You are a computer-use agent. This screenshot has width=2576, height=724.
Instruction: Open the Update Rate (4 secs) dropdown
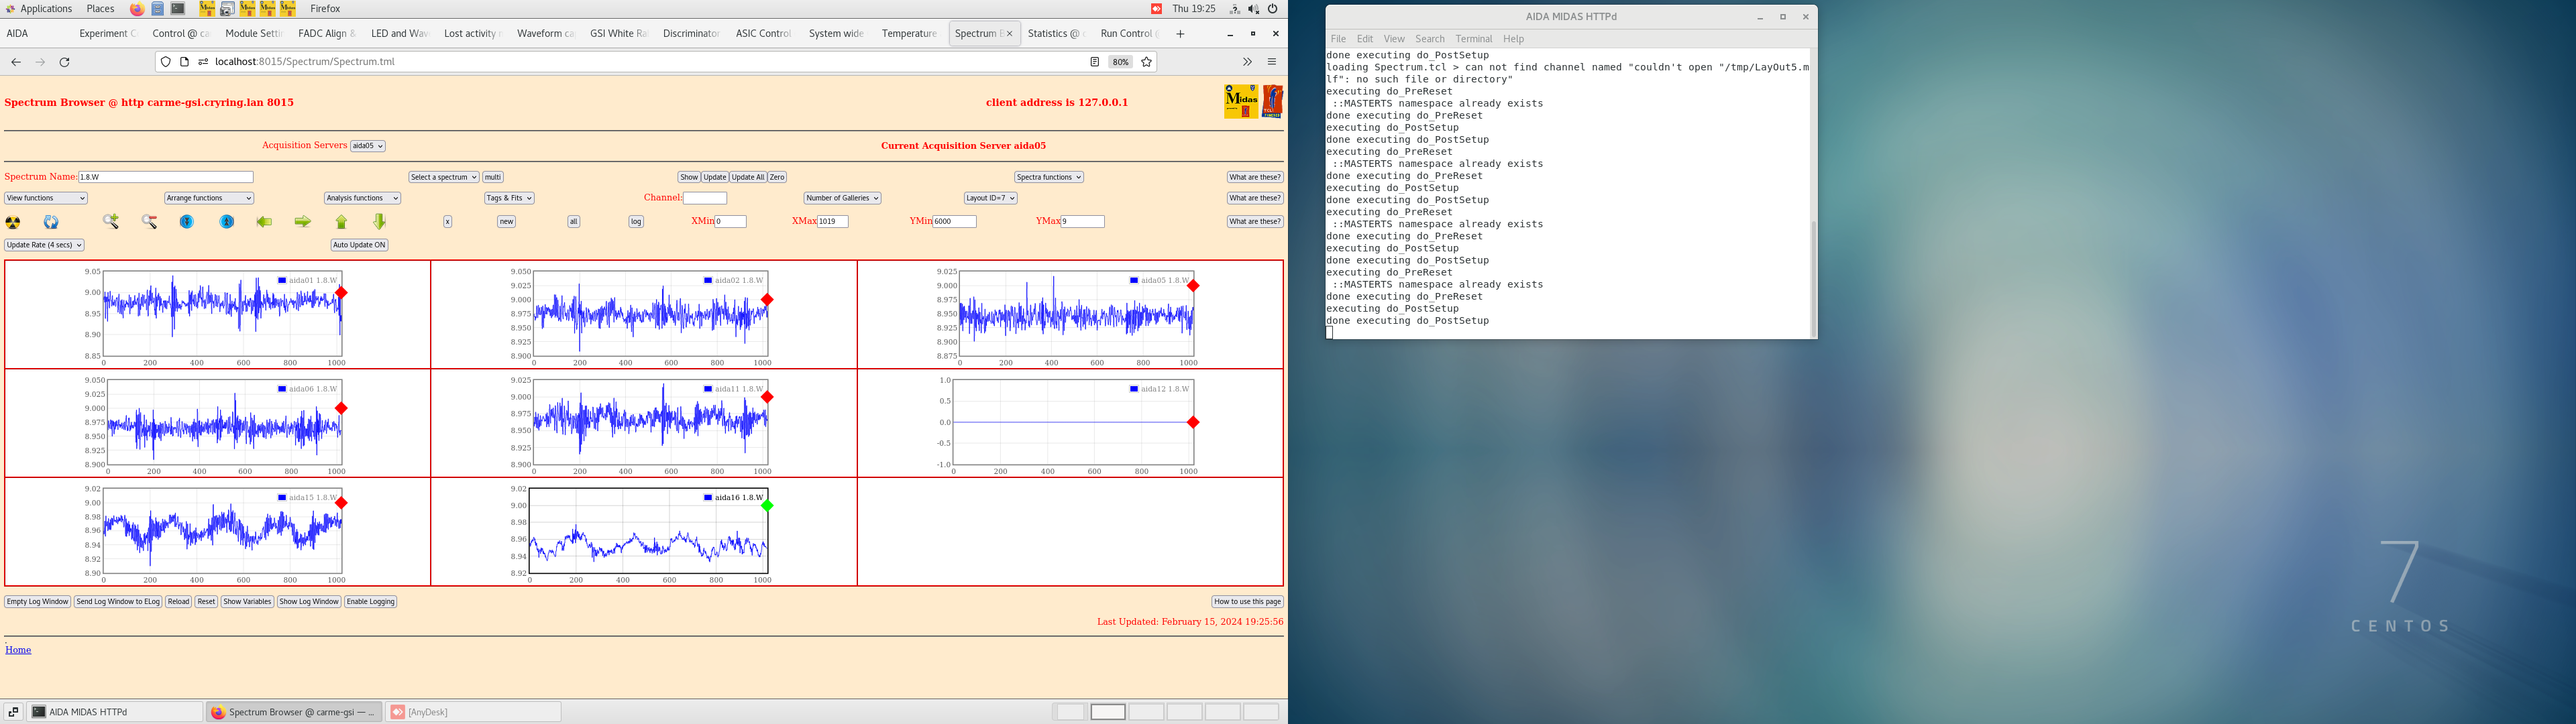point(44,245)
